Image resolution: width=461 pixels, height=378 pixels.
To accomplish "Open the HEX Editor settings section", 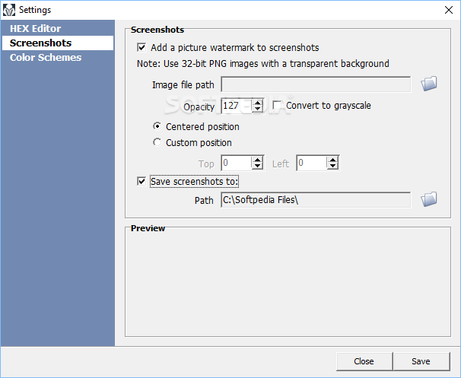I will [x=58, y=28].
